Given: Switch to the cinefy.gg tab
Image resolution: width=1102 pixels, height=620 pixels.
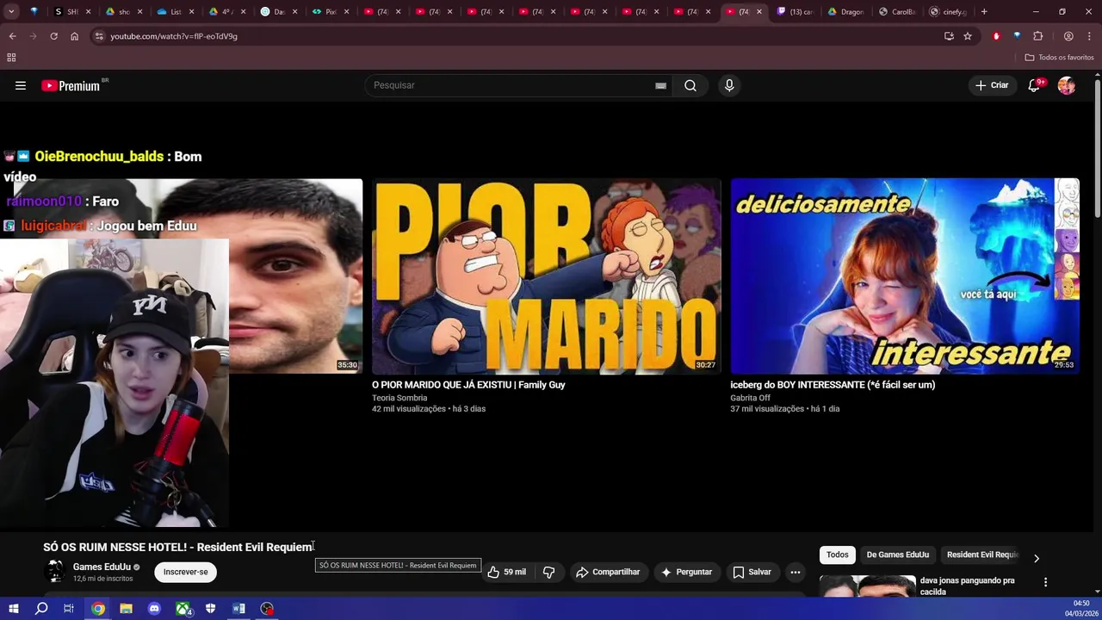Looking at the screenshot, I should pyautogui.click(x=949, y=12).
